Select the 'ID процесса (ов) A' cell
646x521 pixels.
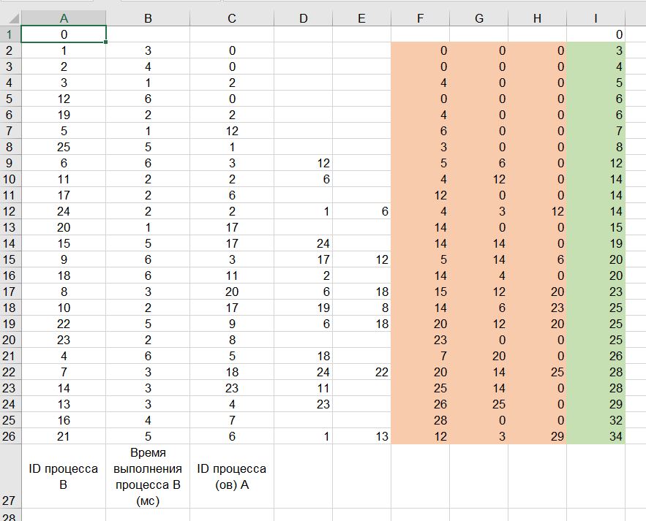click(231, 476)
